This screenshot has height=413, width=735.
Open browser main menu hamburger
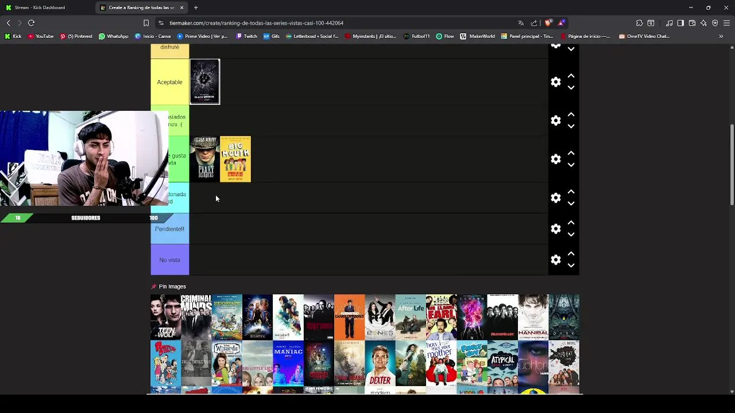point(726,23)
